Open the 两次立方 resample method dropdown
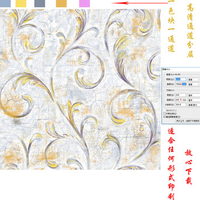The image size is (200, 200). (x=188, y=121)
